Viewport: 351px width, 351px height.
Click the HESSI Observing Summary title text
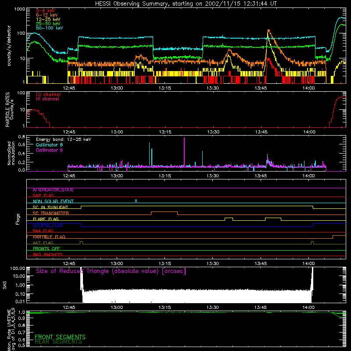click(186, 4)
